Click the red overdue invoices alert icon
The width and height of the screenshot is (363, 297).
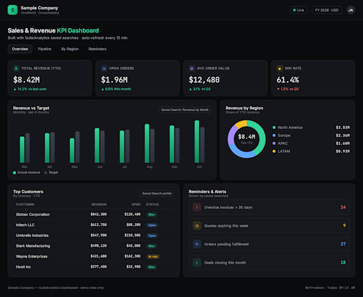197,207
